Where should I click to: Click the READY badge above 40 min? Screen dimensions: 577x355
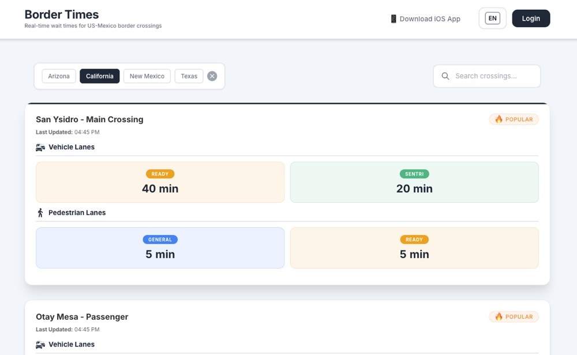click(x=160, y=173)
